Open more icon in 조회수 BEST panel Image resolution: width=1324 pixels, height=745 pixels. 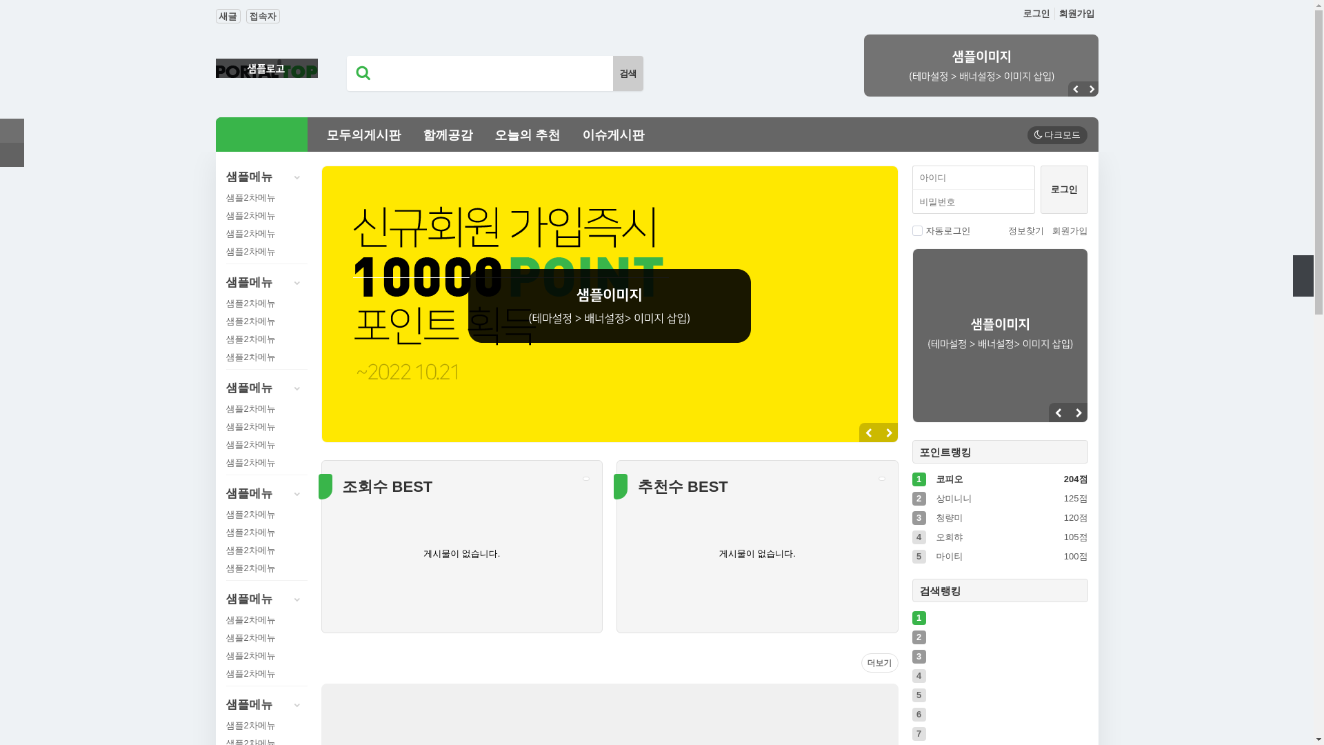tap(586, 479)
